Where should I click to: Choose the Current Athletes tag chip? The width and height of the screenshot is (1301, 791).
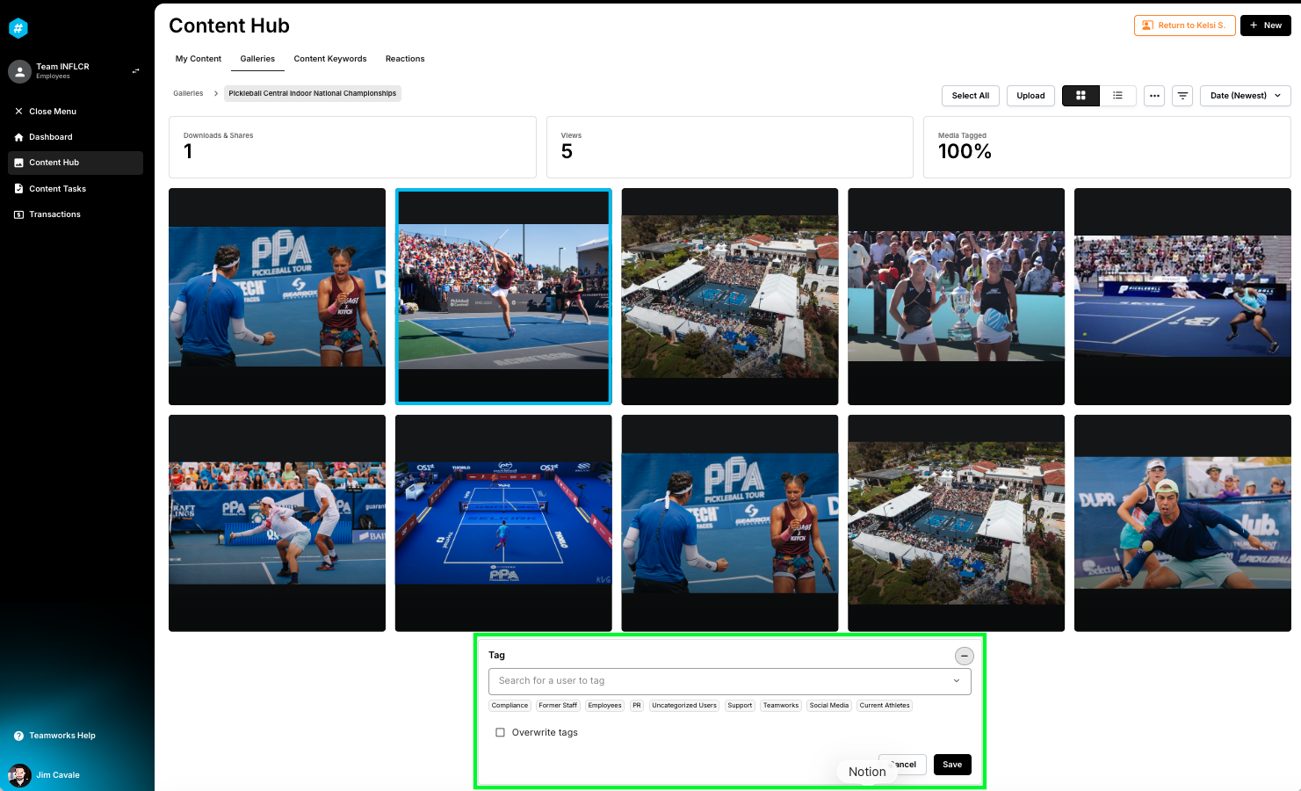tap(885, 706)
